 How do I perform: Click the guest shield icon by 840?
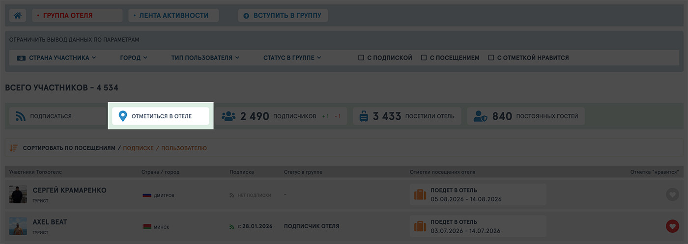[480, 116]
